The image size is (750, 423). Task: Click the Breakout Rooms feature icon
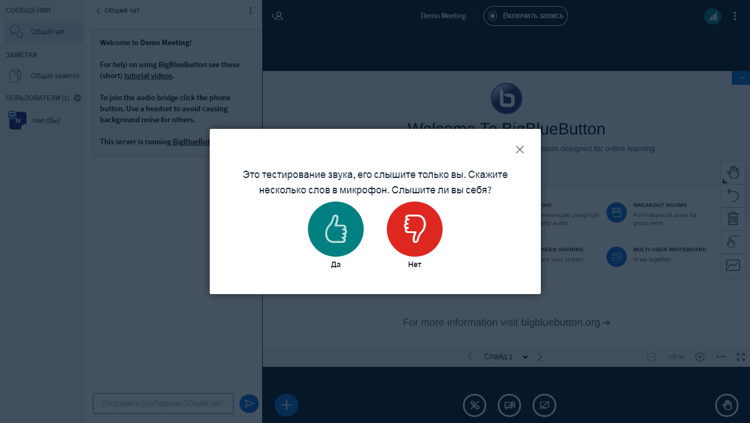616,213
